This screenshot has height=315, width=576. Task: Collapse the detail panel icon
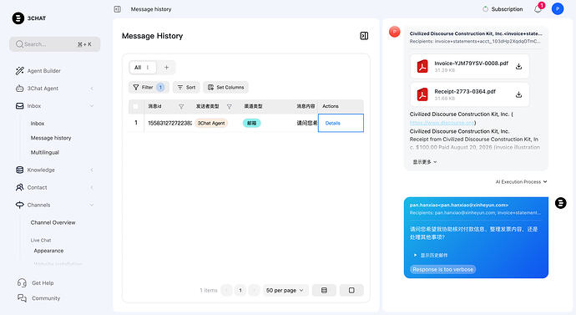tap(364, 36)
